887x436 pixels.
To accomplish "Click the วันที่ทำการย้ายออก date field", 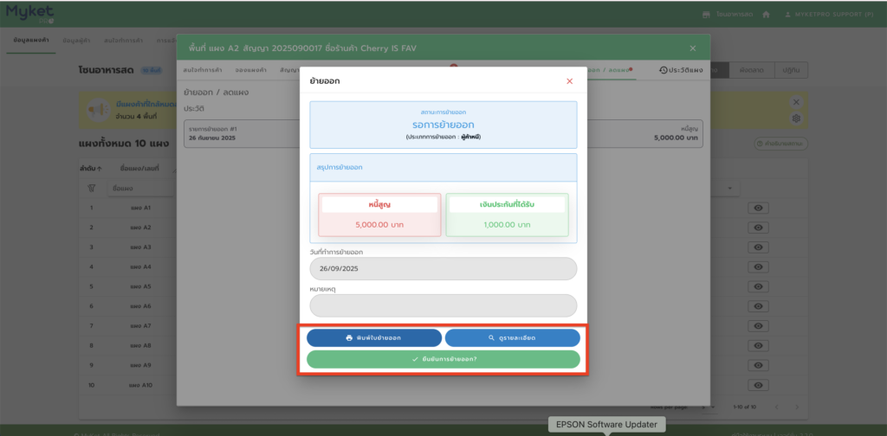I will point(443,268).
